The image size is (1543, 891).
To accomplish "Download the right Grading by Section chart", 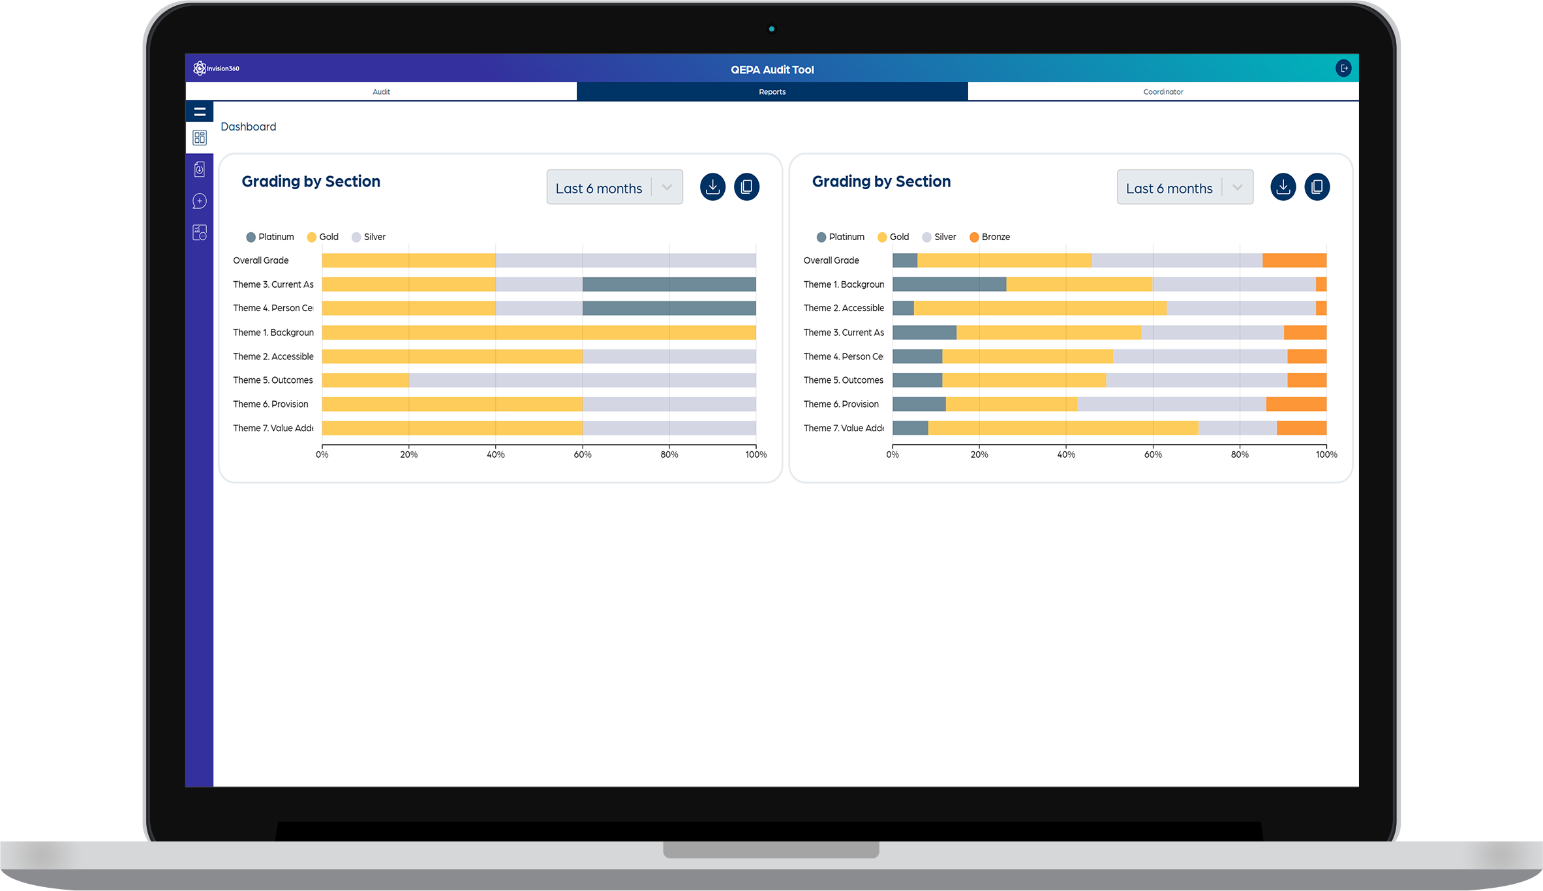I will 1283,187.
